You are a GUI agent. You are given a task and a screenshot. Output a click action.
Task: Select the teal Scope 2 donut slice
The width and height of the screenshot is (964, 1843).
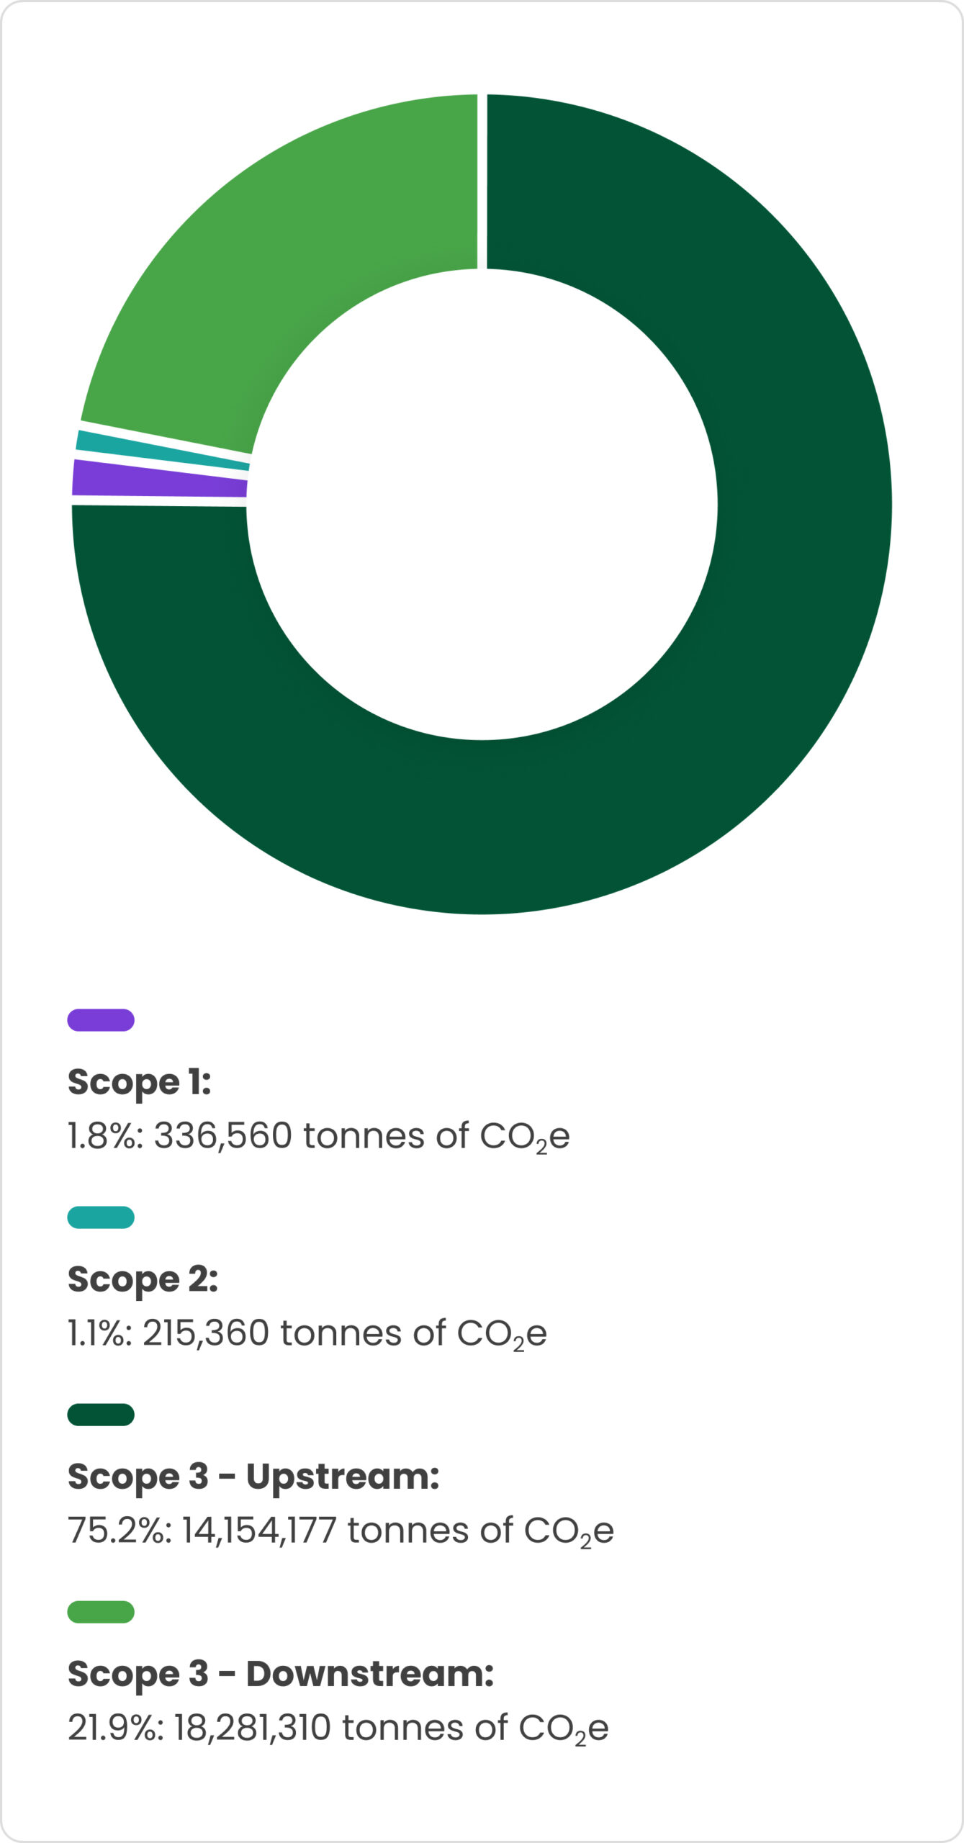tap(162, 451)
